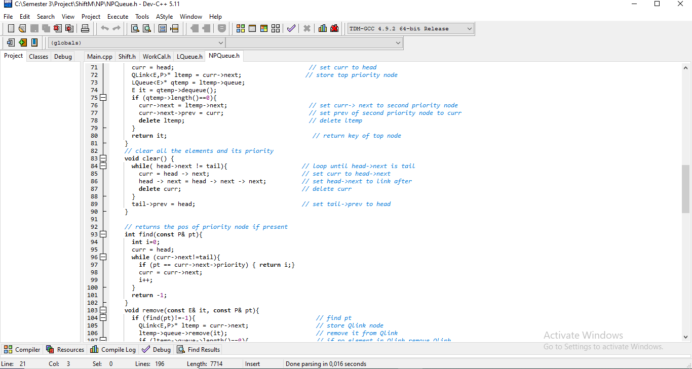
Task: Open the empty members dropdown beside (globals)
Action: (314, 43)
